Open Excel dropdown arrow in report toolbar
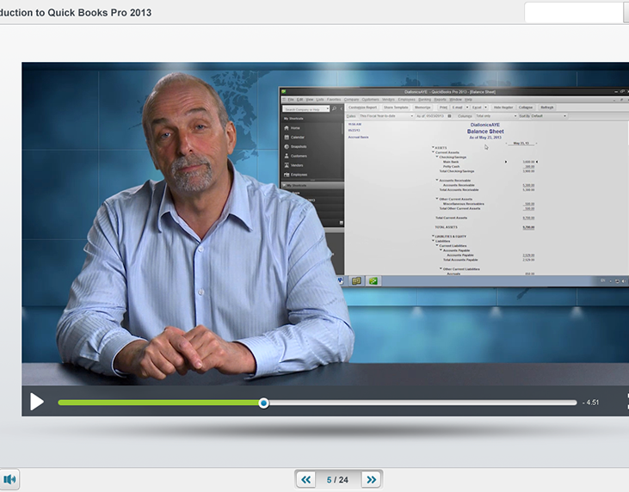 (486, 108)
